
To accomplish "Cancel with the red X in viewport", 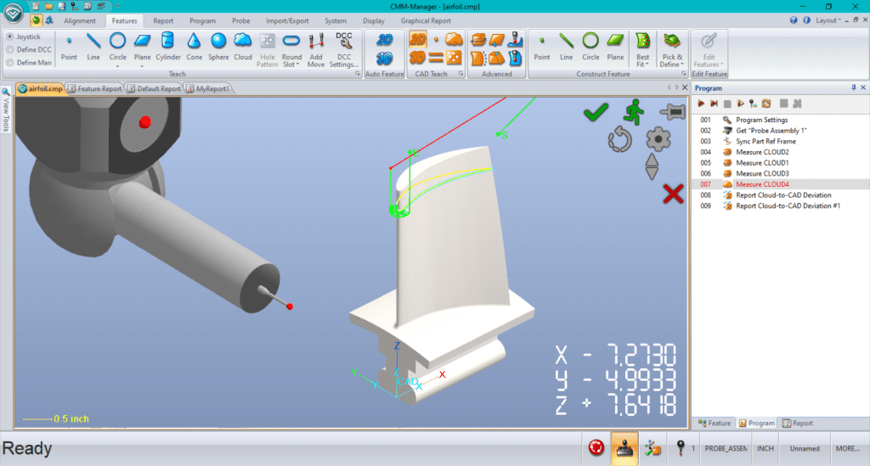I will 673,194.
